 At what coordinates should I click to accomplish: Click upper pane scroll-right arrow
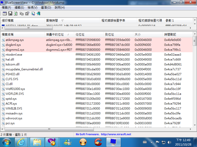click(x=191, y=28)
